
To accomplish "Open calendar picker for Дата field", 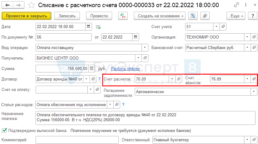I will click(x=89, y=27).
